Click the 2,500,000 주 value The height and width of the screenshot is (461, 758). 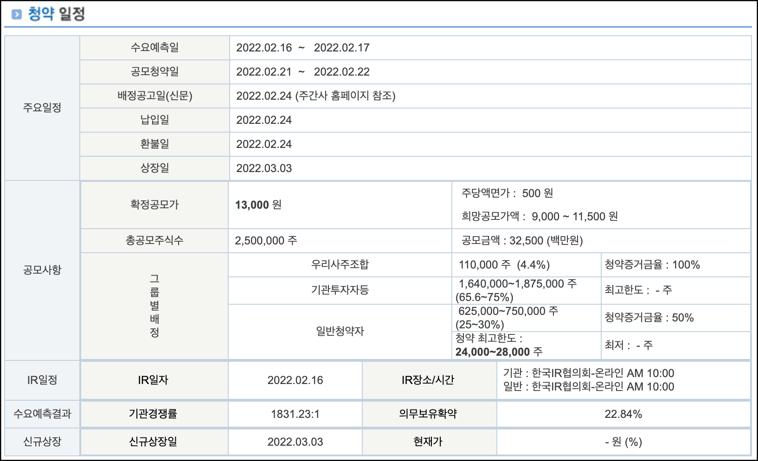[x=266, y=241]
